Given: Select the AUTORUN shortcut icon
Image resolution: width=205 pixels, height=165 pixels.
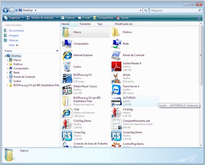Looking at the screenshot, I should pyautogui.click(x=116, y=101).
